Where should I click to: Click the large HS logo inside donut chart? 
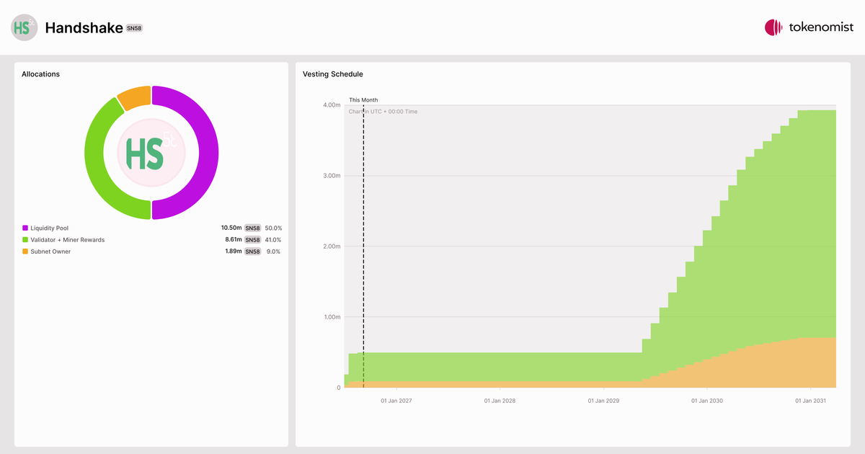(151, 153)
